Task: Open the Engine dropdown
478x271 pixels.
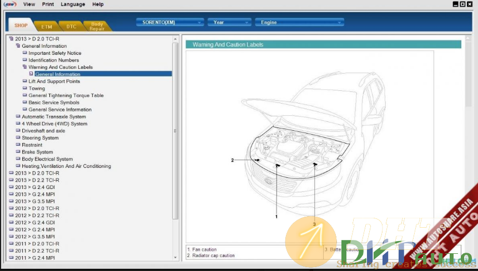Action: (299, 22)
